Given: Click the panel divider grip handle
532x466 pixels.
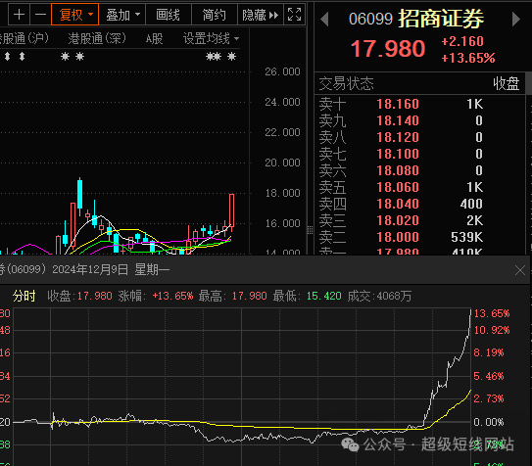Looking at the screenshot, I should [310, 230].
